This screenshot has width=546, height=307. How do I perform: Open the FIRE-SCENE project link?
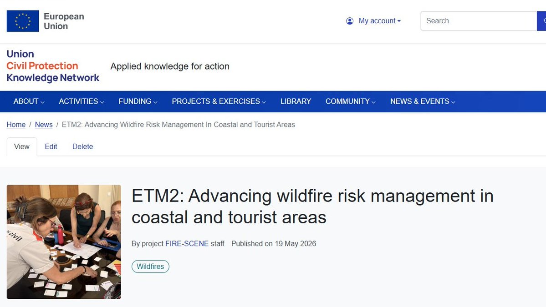pyautogui.click(x=187, y=244)
